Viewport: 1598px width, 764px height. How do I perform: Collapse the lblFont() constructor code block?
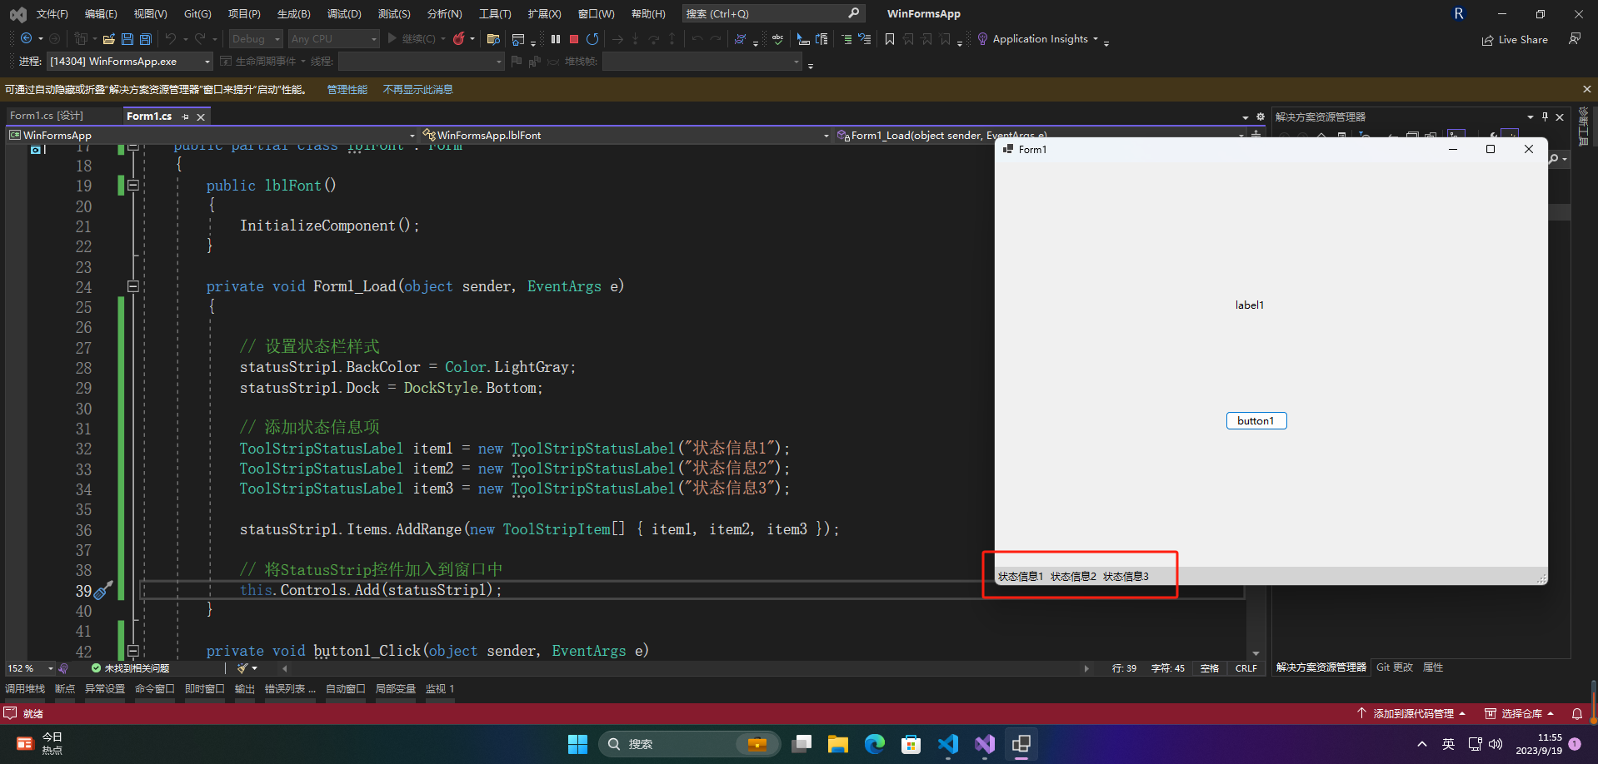(x=132, y=186)
